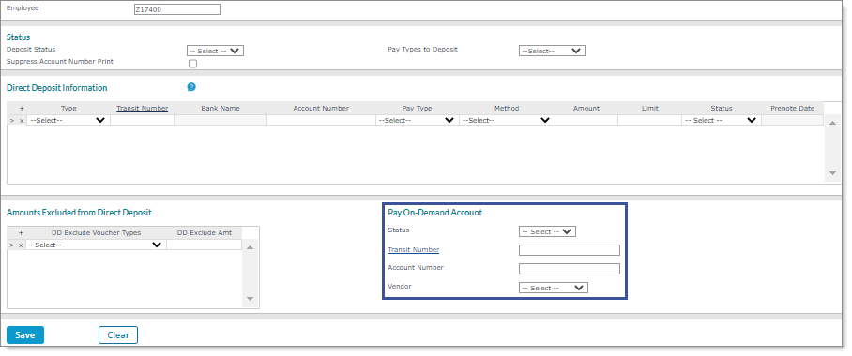The height and width of the screenshot is (356, 852).
Task: Open Pay On-Demand Status dropdown
Action: pyautogui.click(x=547, y=231)
